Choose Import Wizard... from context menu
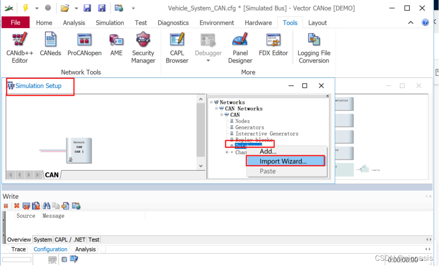Screen dimensions: 439x266 [x=286, y=161]
